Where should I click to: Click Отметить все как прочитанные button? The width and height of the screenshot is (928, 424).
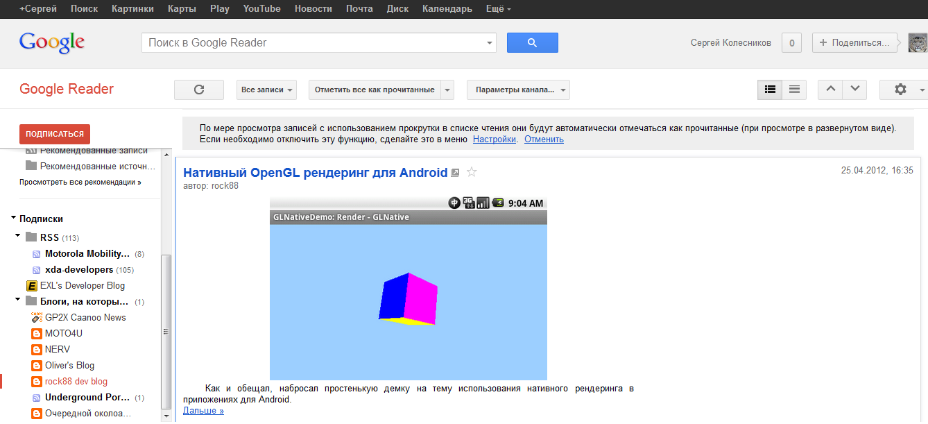pos(375,90)
